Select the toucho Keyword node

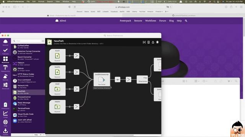click(57, 72)
